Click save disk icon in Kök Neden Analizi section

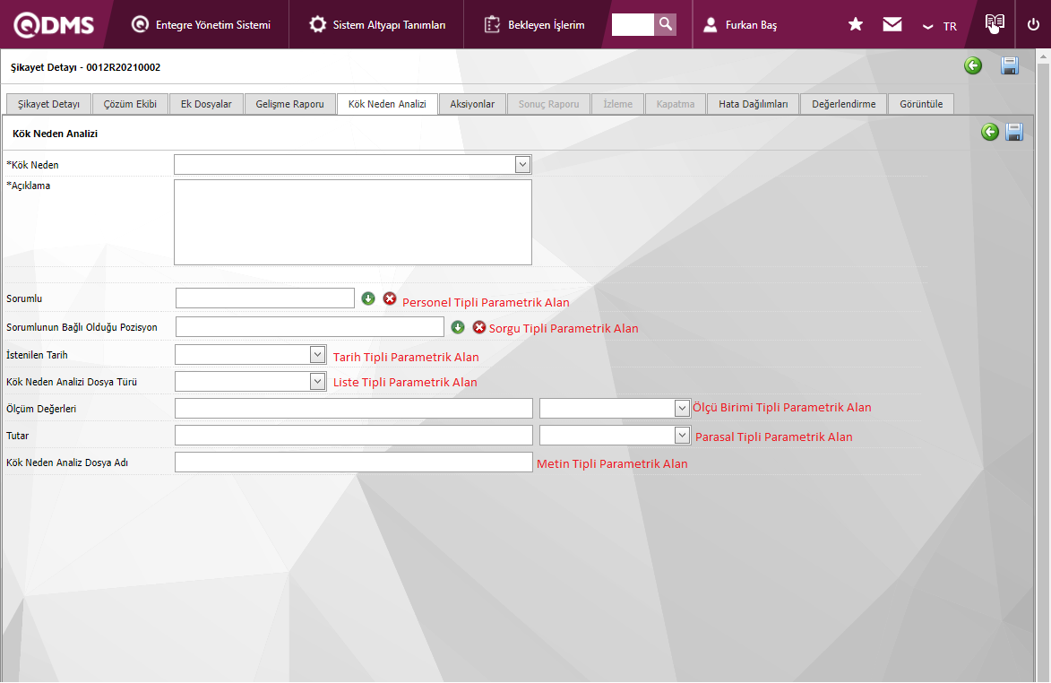1014,132
